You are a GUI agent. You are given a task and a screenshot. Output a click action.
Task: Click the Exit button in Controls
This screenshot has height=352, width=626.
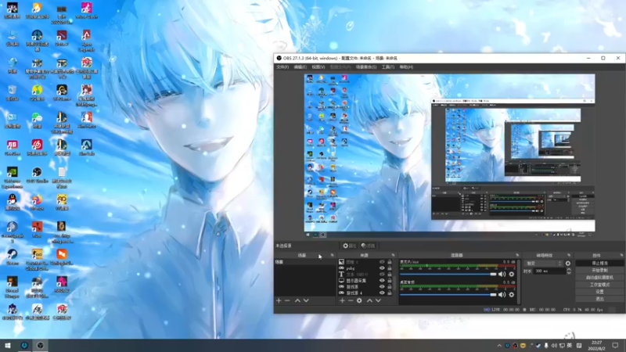click(599, 299)
